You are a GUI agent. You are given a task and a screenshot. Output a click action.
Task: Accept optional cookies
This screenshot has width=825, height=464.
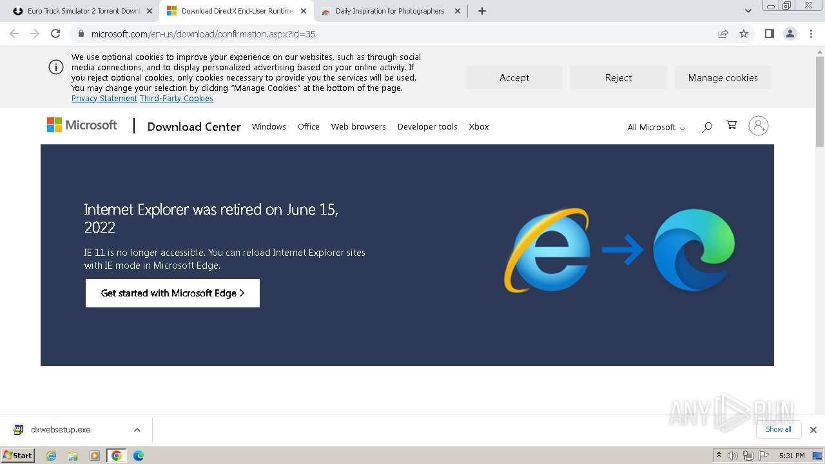click(514, 78)
